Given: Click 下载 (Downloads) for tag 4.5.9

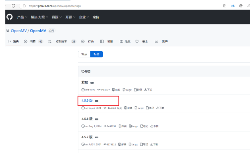Looking at the screenshot, I should coord(160,108).
